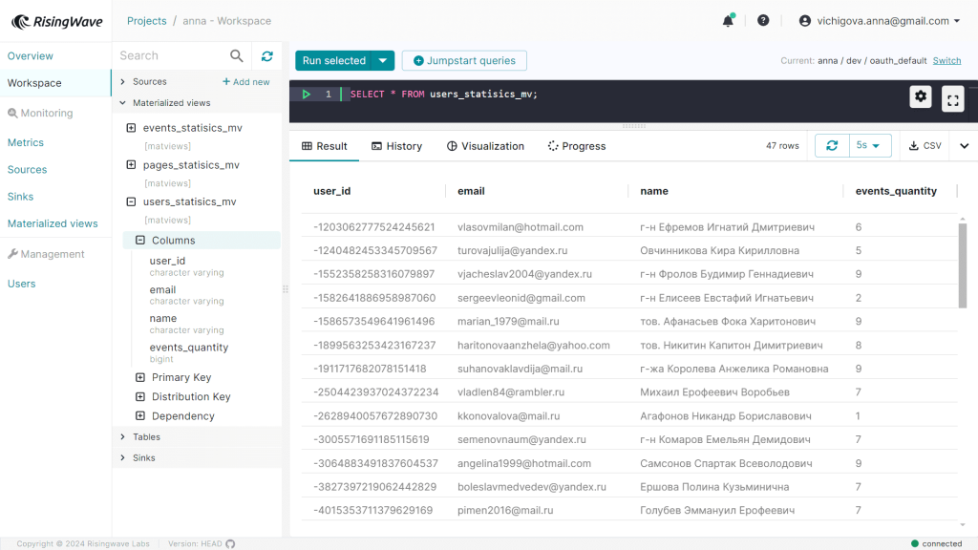Click the results table vertical scrollbar
Image resolution: width=978 pixels, height=550 pixels.
(962, 265)
